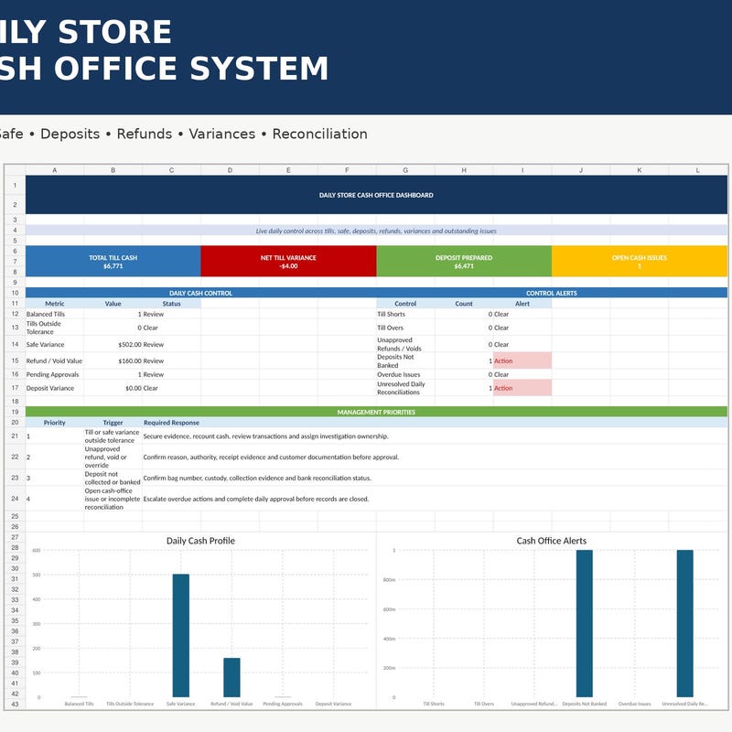Select the Net Till Variance red tile
This screenshot has width=732, height=732.
click(x=288, y=262)
